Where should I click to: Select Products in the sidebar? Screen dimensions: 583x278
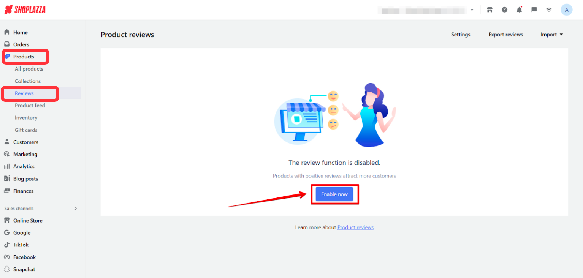click(24, 57)
